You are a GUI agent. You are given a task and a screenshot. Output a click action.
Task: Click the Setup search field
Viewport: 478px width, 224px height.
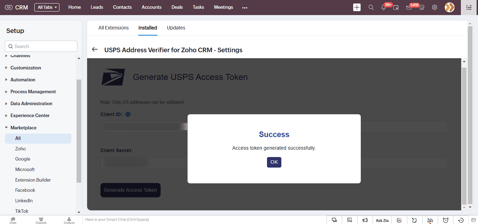click(41, 46)
